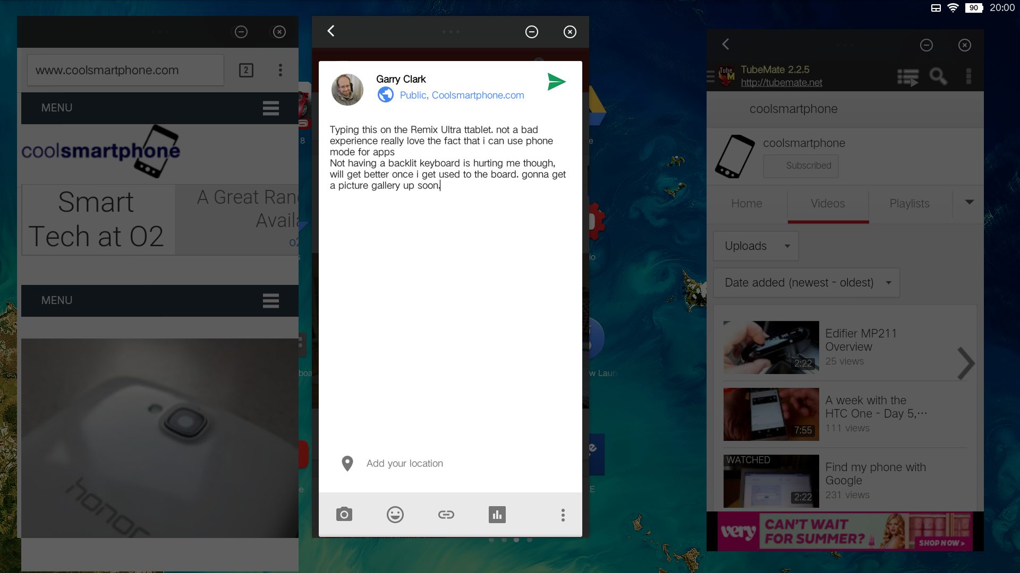Open Find my phone with Google thumbnail
1020x573 pixels.
pyautogui.click(x=771, y=481)
